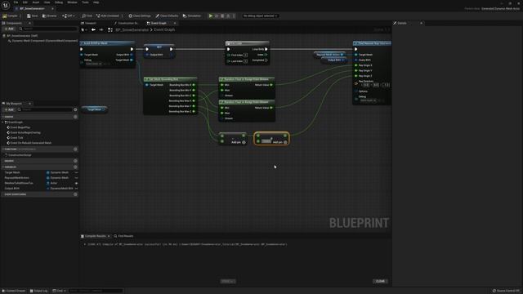523x294 pixels.
Task: Open Content Drawer in the status bar
Action: 14,291
